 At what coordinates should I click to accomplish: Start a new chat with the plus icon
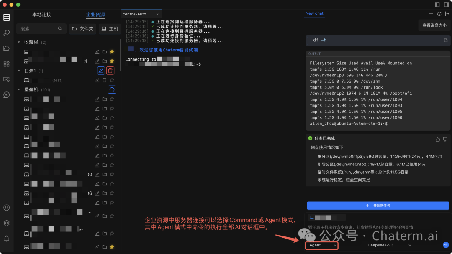[431, 13]
